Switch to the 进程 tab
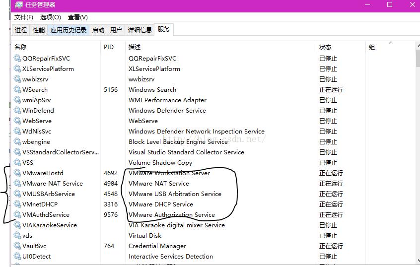Screen dimensions: 420x267 21,30
